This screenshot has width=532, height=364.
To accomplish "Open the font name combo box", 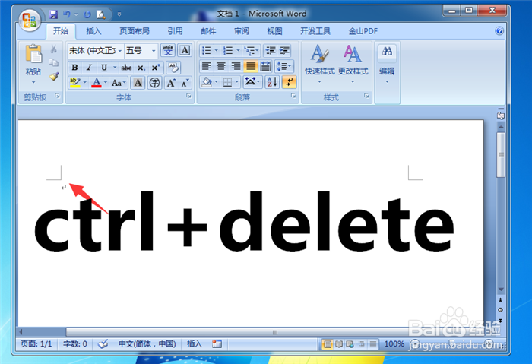I will coord(96,51).
